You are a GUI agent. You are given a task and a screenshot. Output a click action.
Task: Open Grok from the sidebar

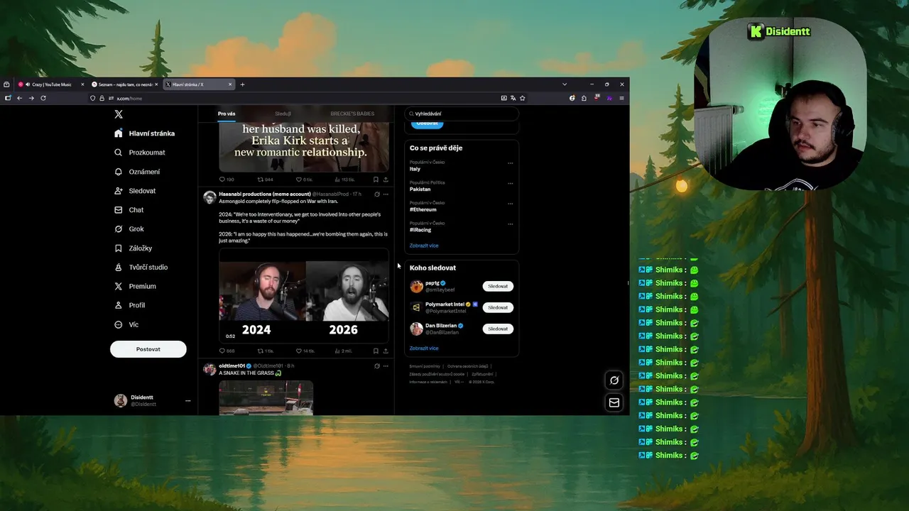(x=129, y=229)
